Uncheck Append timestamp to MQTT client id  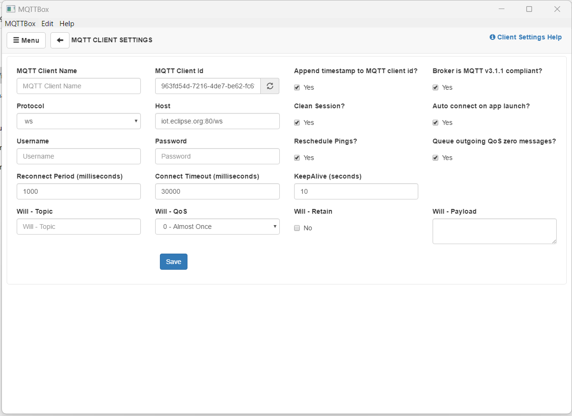click(297, 87)
